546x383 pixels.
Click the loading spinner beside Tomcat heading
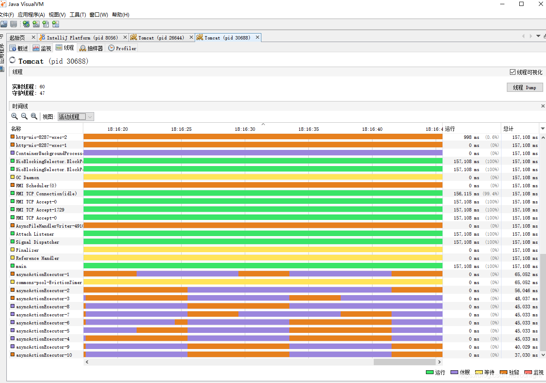[x=13, y=60]
